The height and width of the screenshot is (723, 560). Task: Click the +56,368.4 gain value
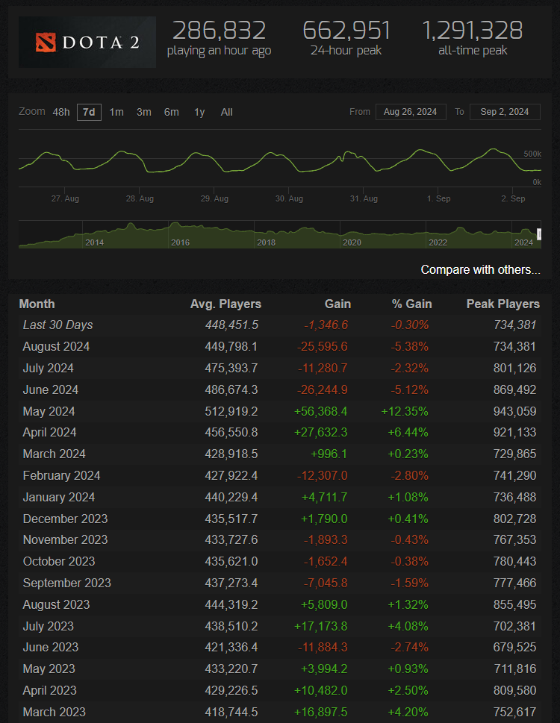point(320,411)
